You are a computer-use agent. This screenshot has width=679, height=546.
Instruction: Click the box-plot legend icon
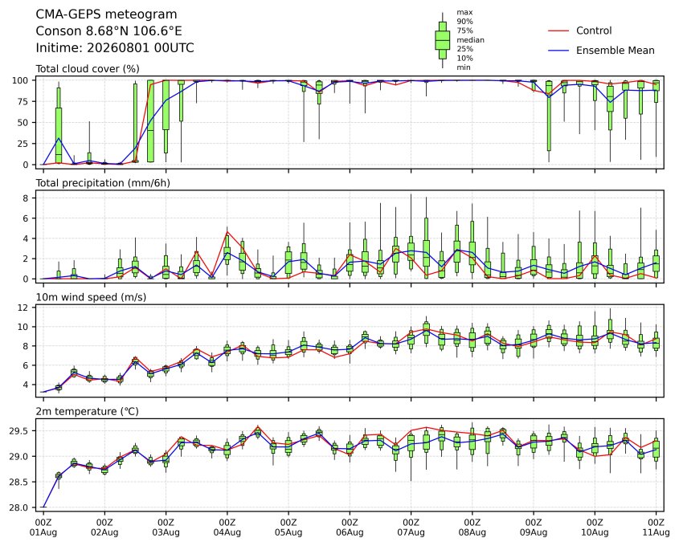click(442, 40)
